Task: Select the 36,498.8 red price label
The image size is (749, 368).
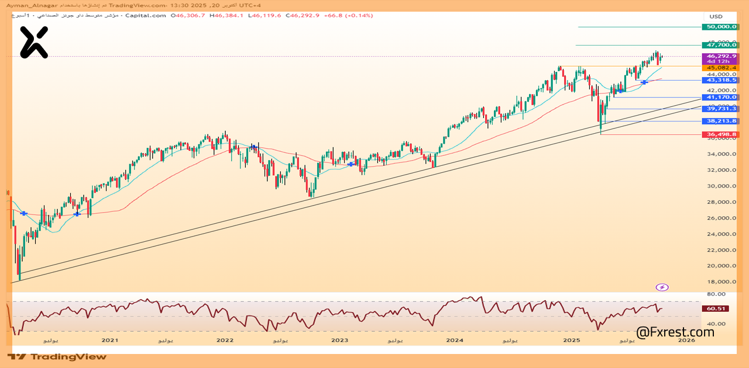Action: 720,134
